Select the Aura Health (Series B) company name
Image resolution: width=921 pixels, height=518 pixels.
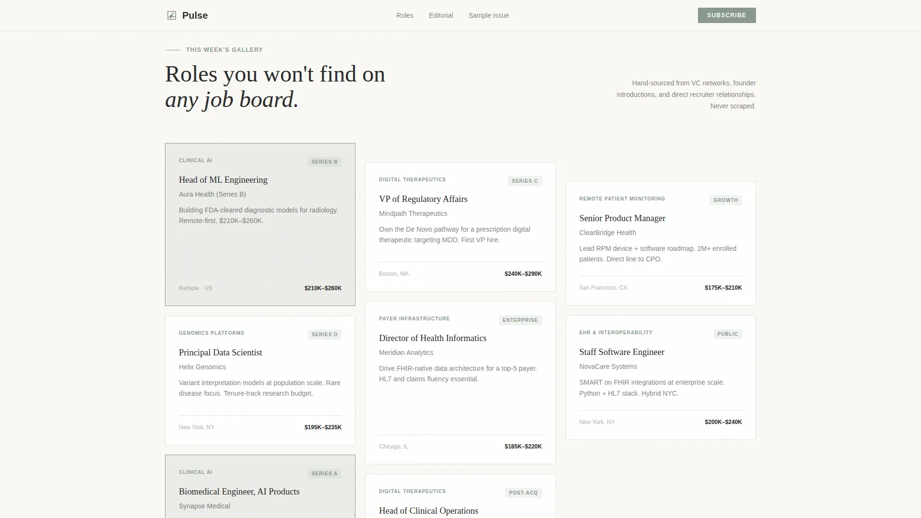tap(213, 194)
